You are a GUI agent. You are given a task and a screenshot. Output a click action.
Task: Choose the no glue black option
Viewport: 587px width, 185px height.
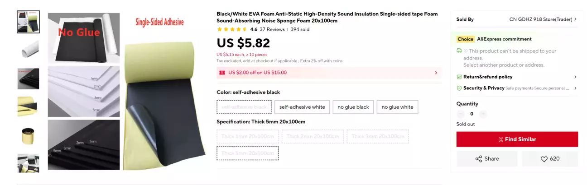click(x=353, y=107)
